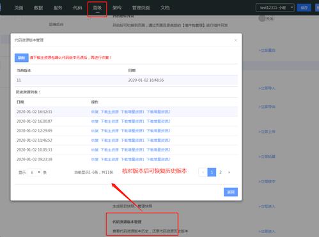The width and height of the screenshot is (319, 237).
Task: Select current version date 2020-01-02 16:48:36
Action: (x=146, y=80)
